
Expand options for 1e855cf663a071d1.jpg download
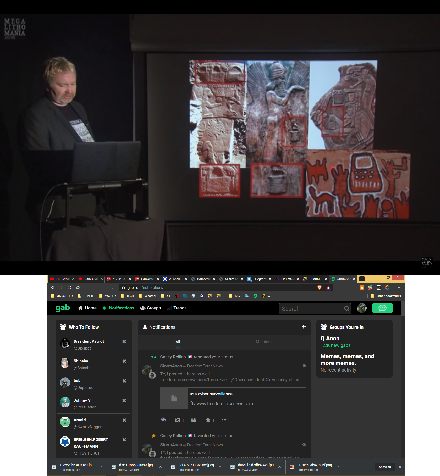click(101, 467)
